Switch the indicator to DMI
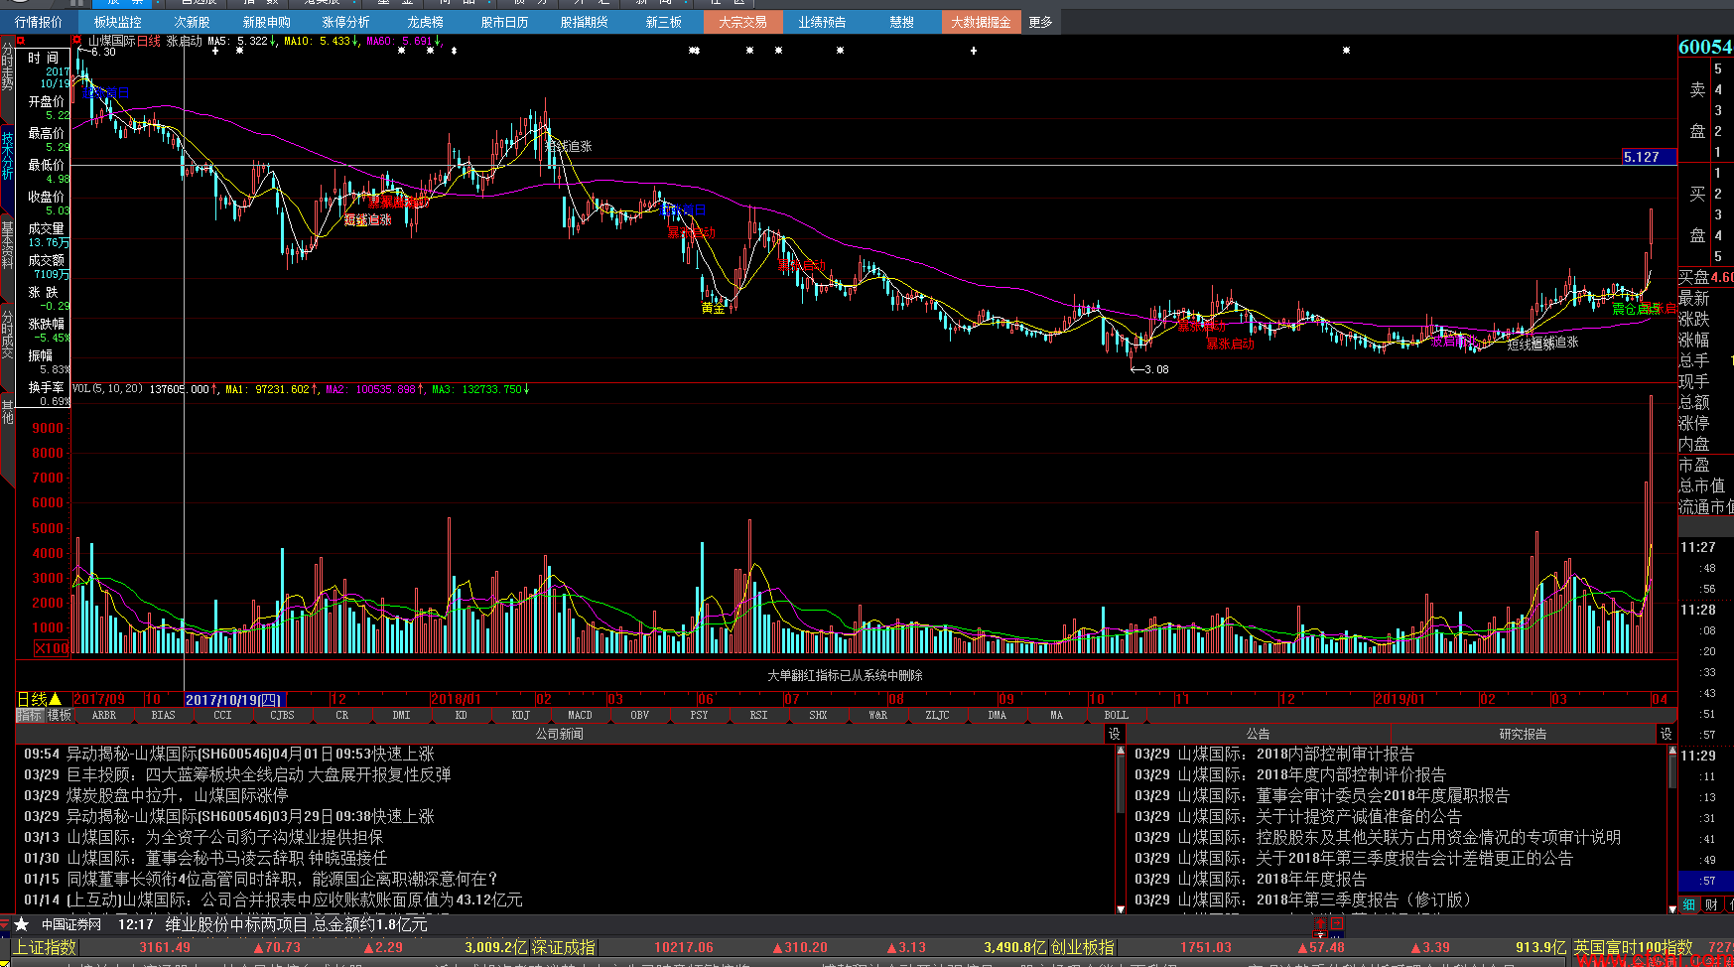Image resolution: width=1734 pixels, height=967 pixels. (x=402, y=715)
